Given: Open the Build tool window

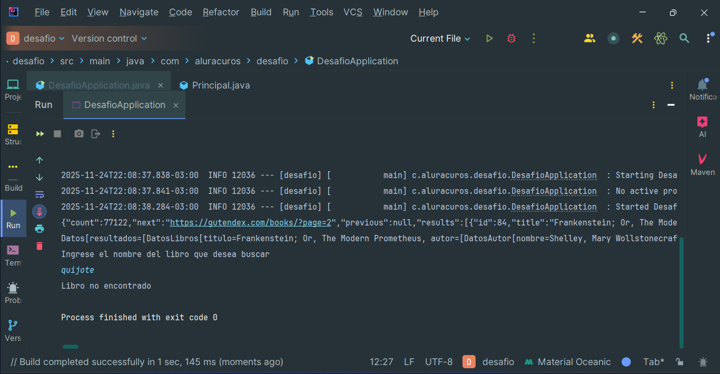Looking at the screenshot, I should (13, 188).
